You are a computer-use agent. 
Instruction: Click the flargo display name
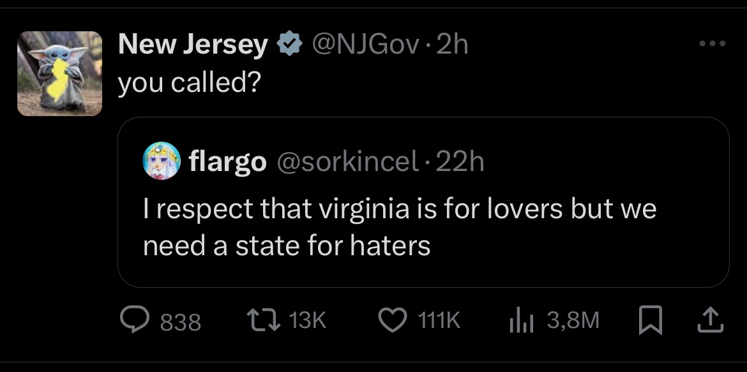[x=227, y=161]
